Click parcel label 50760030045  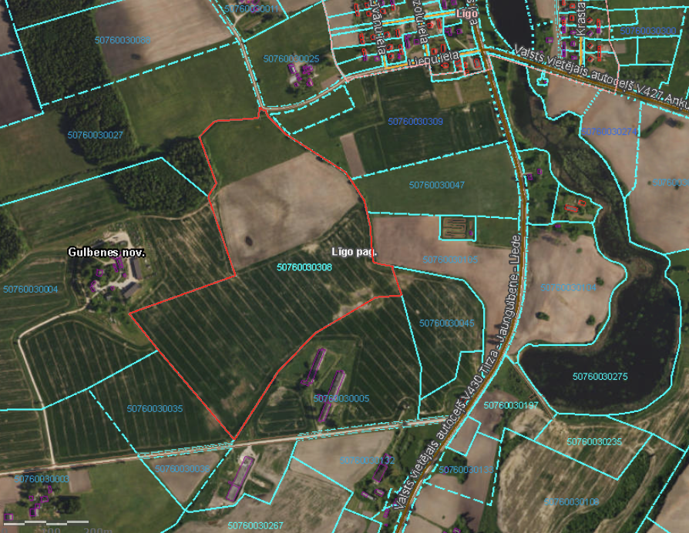tap(447, 323)
